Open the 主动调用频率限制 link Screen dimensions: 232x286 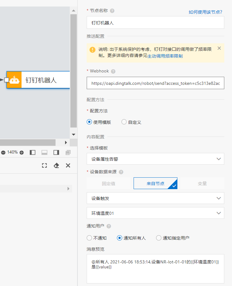pos(165,56)
